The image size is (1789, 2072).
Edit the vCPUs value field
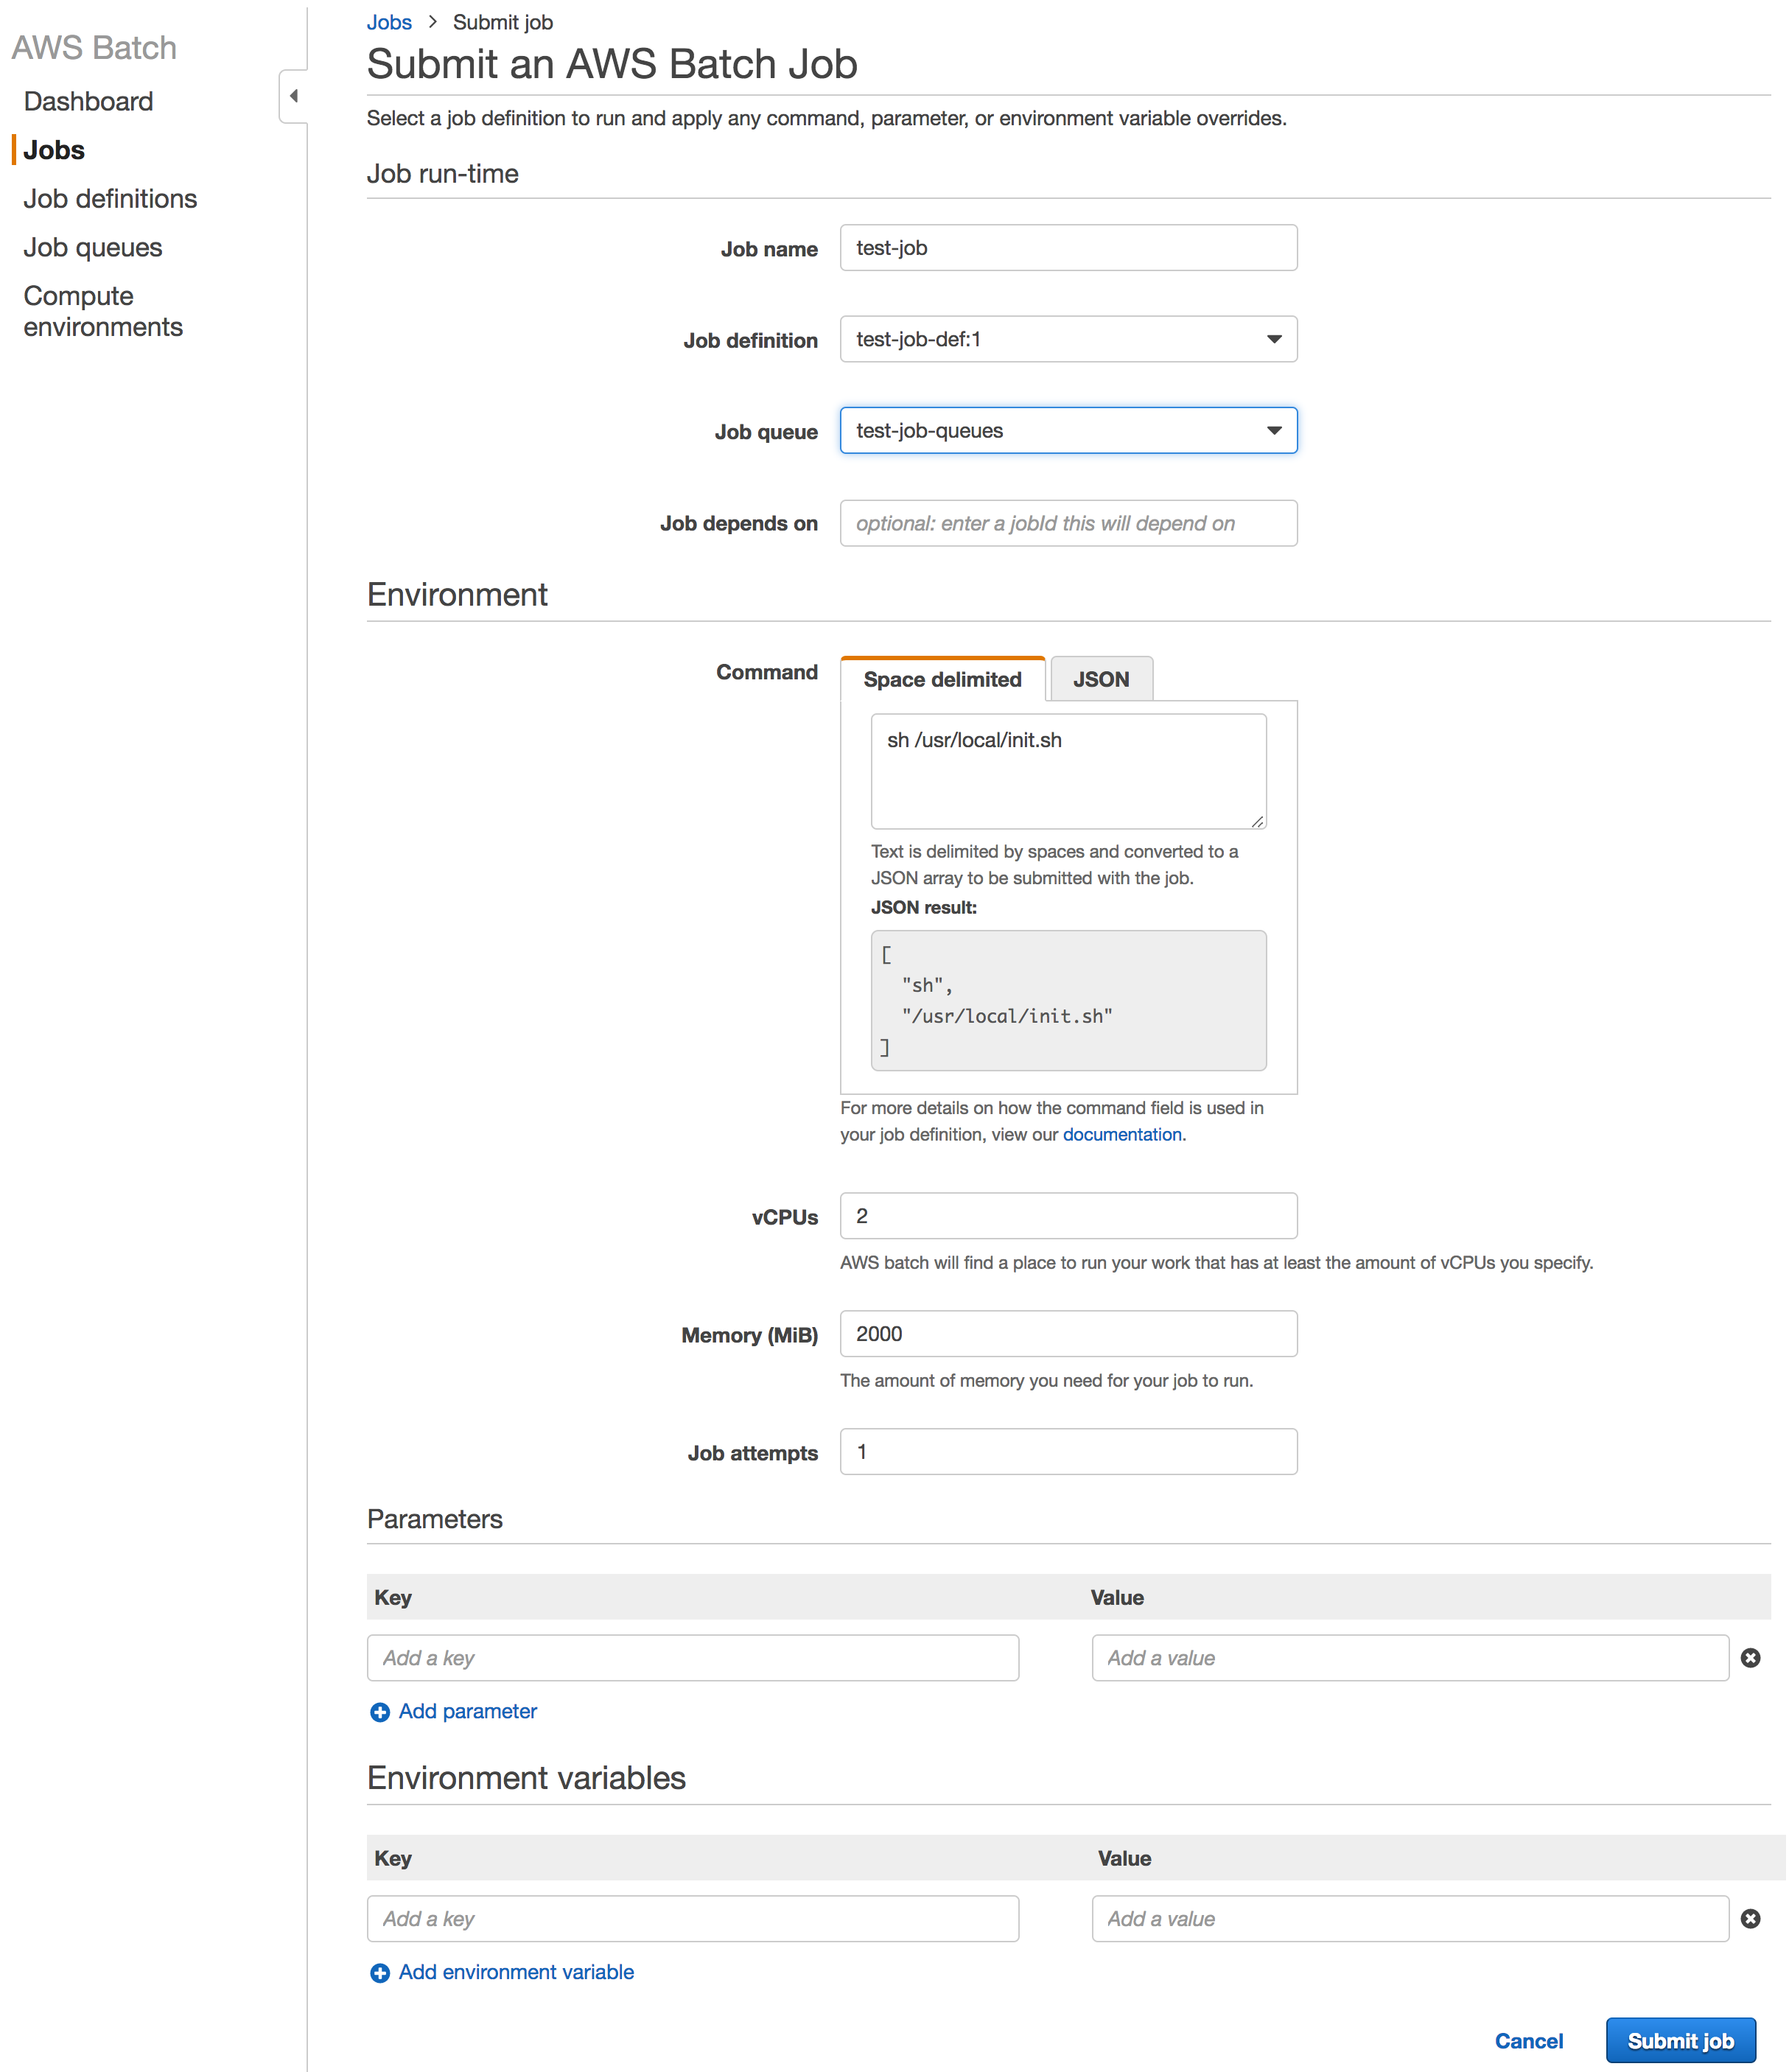tap(1068, 1215)
